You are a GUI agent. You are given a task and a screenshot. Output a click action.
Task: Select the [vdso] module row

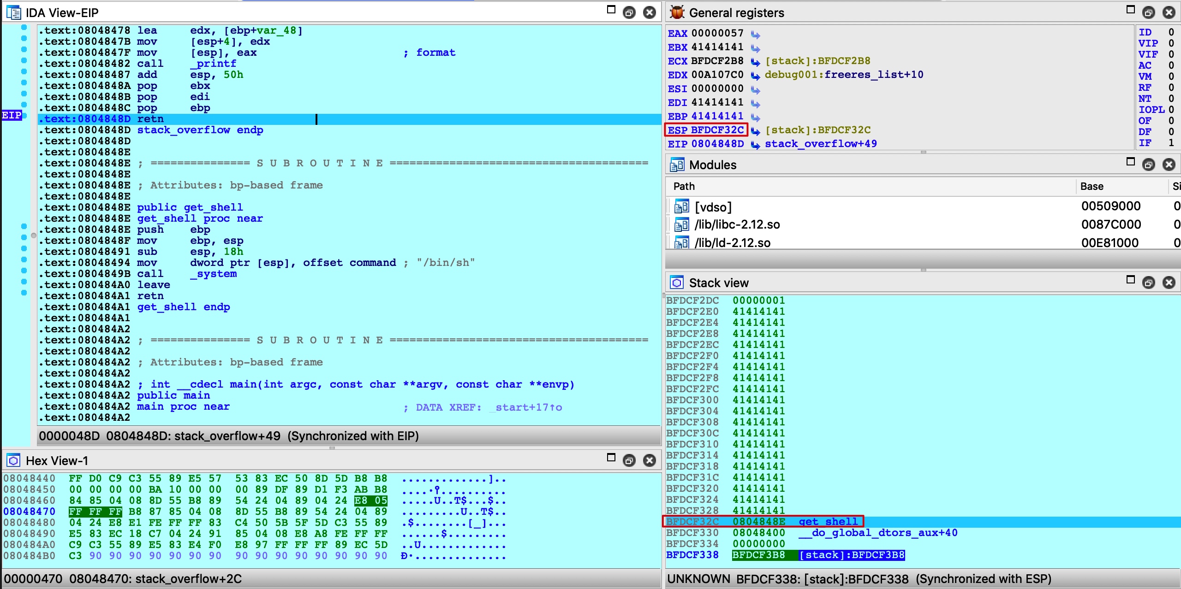tap(922, 206)
